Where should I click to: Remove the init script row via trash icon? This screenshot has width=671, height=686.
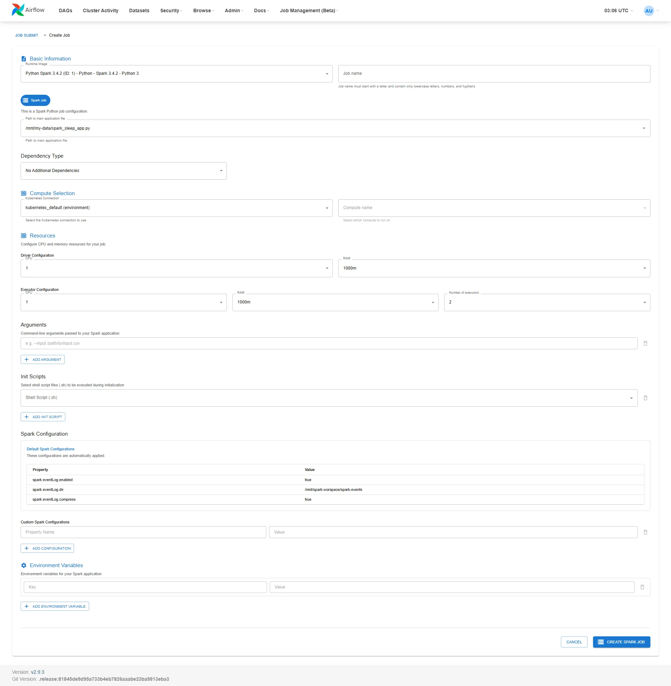tap(645, 398)
